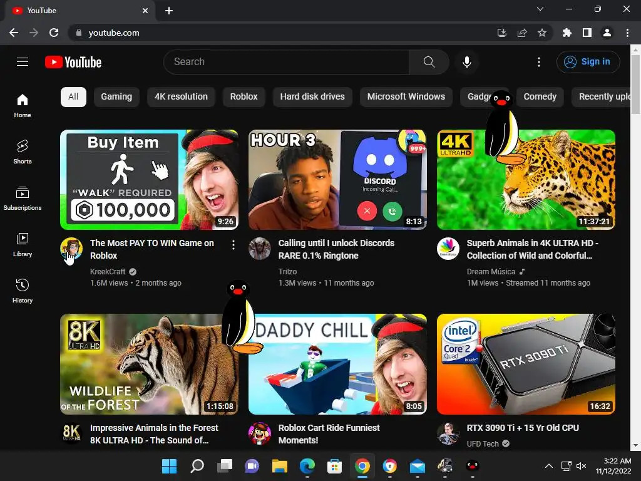Open Dream Música channel name link

pyautogui.click(x=491, y=272)
